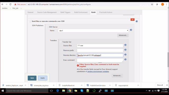Open help for Remote directory field
Image resolution: width=169 pixels, height=95 pixels.
[125, 55]
